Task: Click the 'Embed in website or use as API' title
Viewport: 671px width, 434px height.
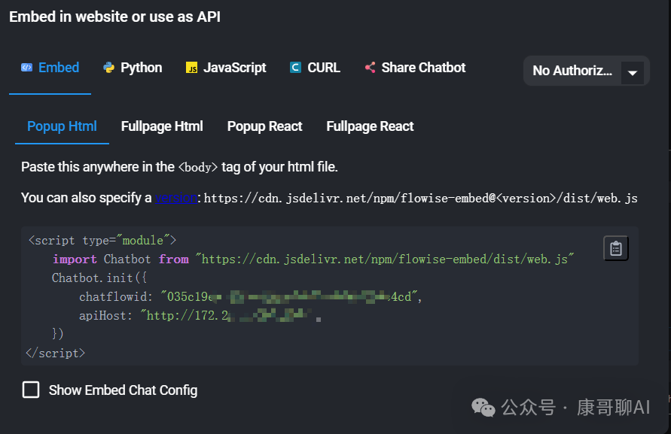Action: point(114,17)
